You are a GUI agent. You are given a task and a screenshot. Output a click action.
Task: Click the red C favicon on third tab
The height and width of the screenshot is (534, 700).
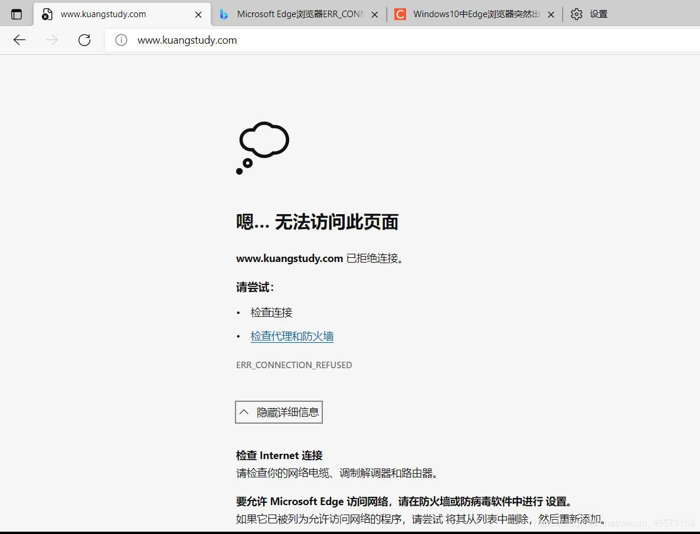point(400,14)
